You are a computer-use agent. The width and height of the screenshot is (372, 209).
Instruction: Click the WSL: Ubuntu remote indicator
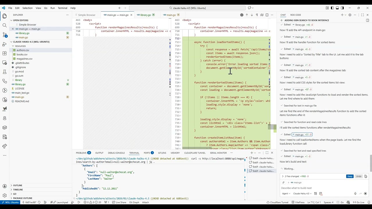[10, 202]
